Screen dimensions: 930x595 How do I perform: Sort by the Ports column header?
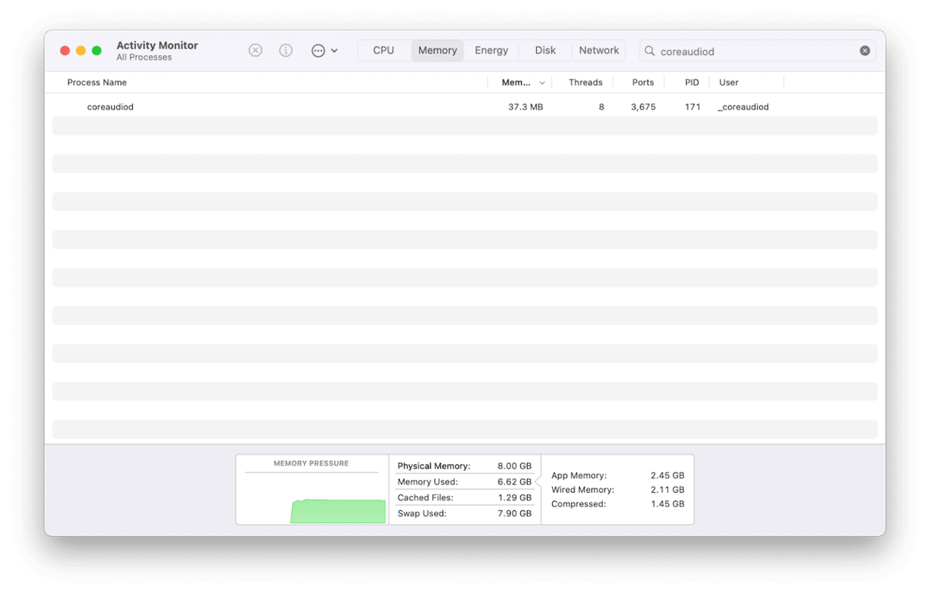tap(643, 82)
